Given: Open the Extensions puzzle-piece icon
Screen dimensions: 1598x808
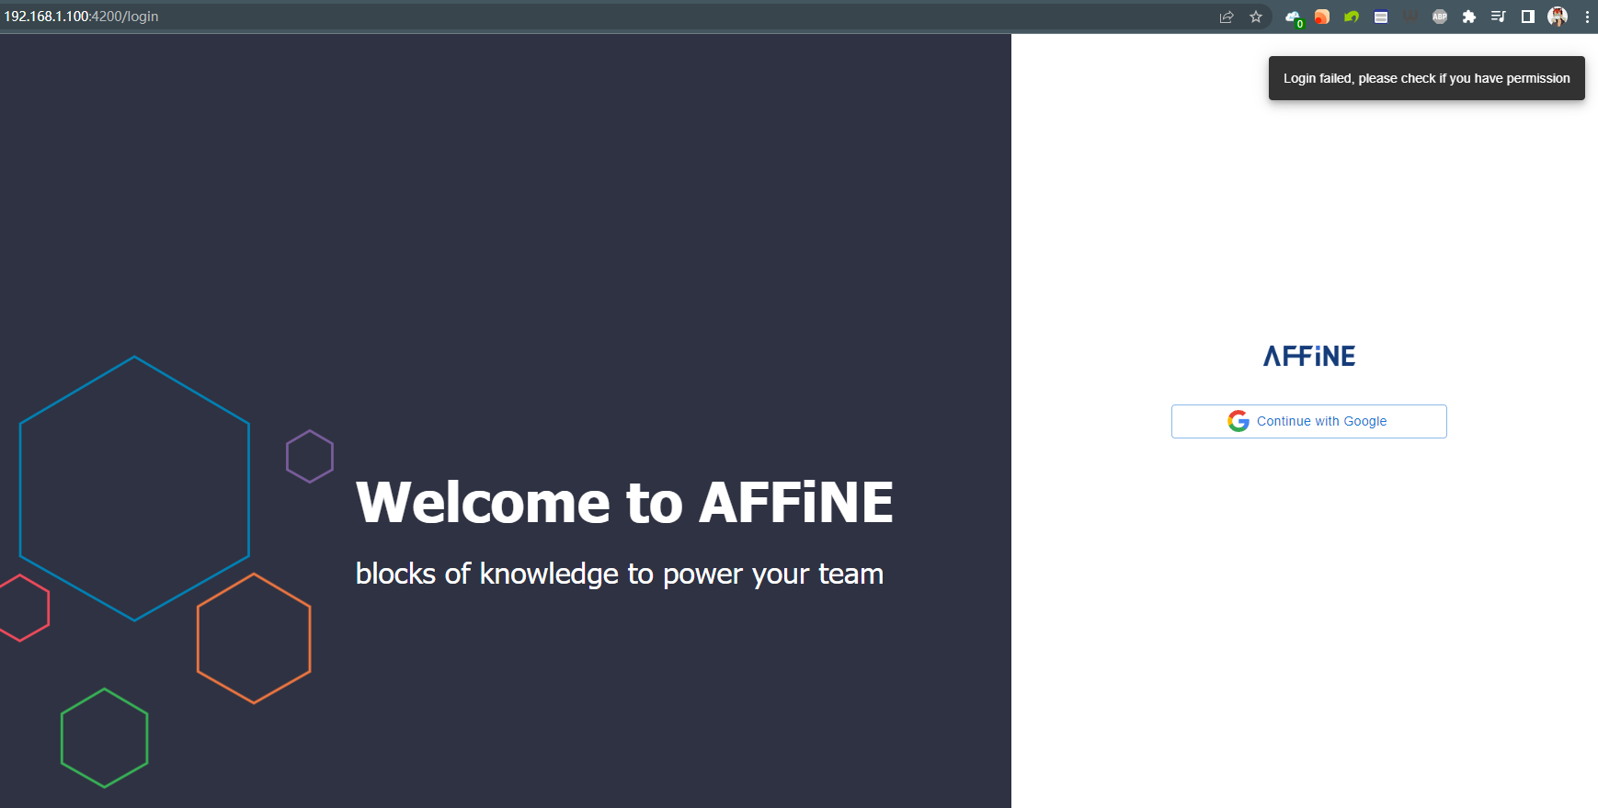Looking at the screenshot, I should pyautogui.click(x=1469, y=17).
